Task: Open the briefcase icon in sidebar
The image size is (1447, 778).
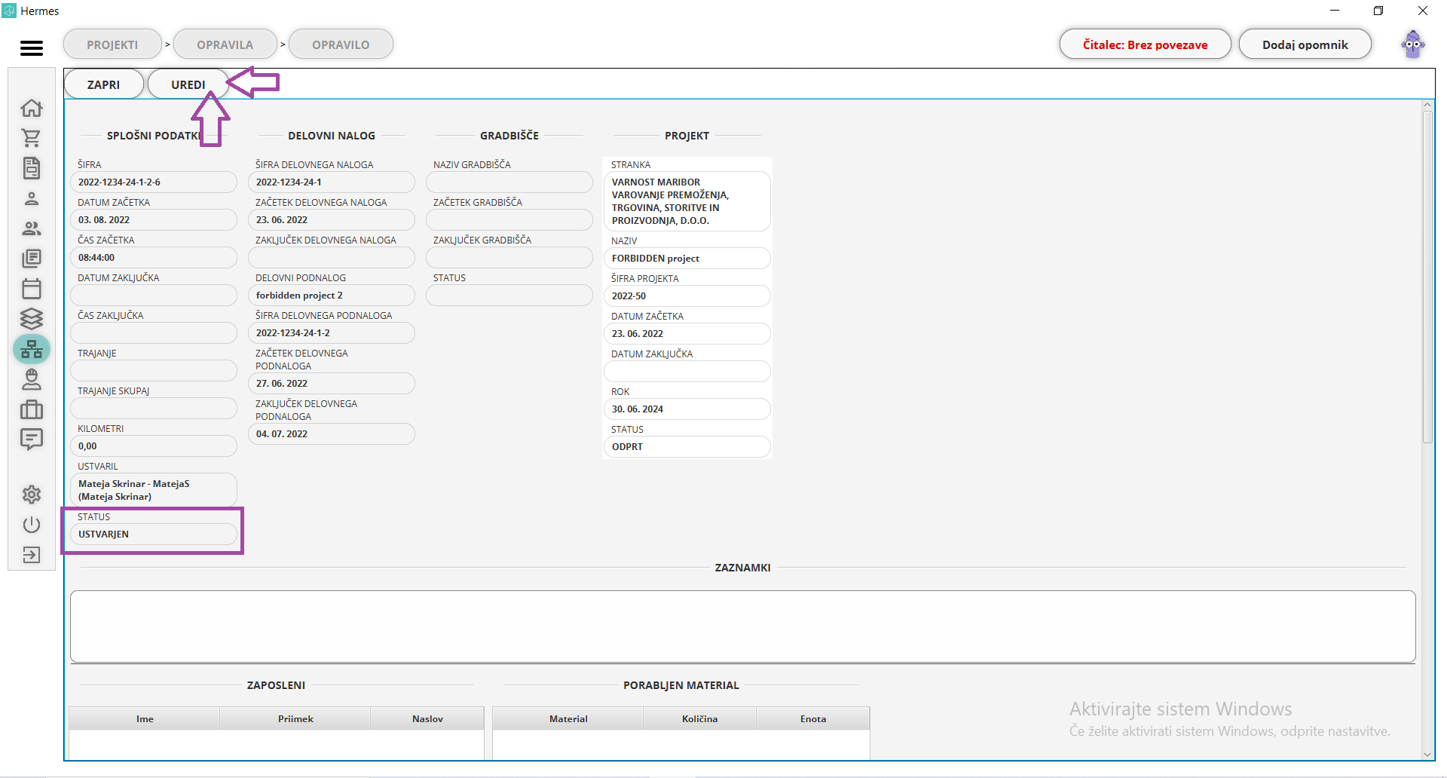Action: point(32,409)
